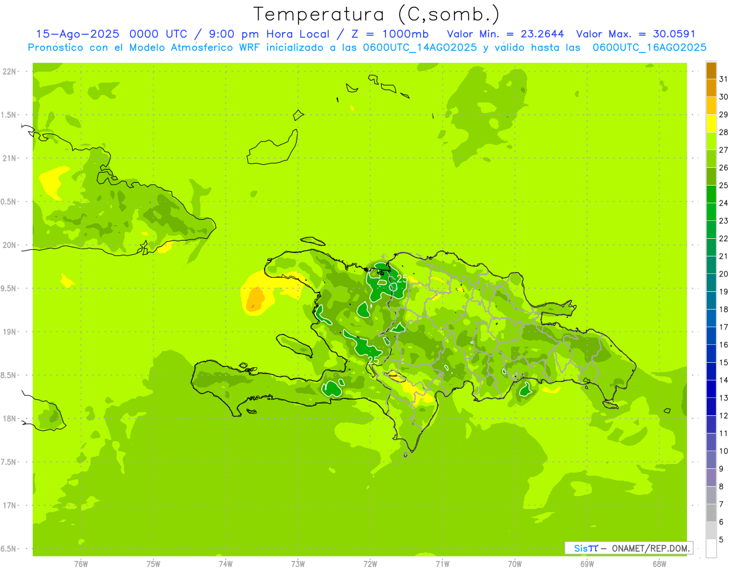
Task: Click the yellow colorbar segment between 28 and 29
Action: pos(711,123)
